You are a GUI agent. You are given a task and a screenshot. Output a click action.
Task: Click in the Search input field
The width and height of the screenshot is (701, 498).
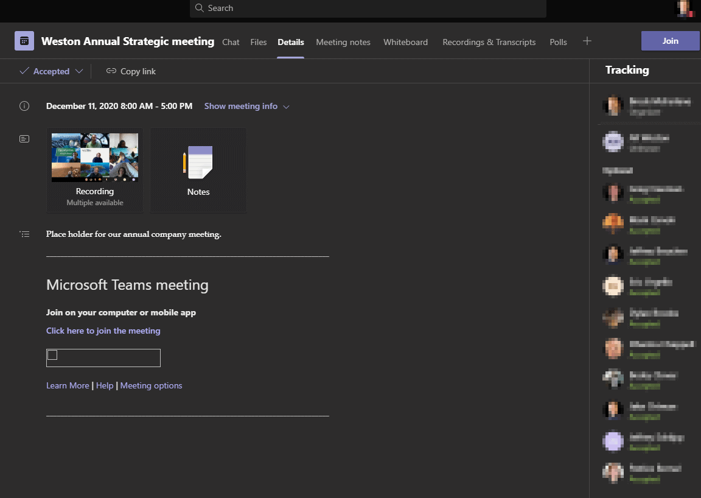pyautogui.click(x=368, y=8)
